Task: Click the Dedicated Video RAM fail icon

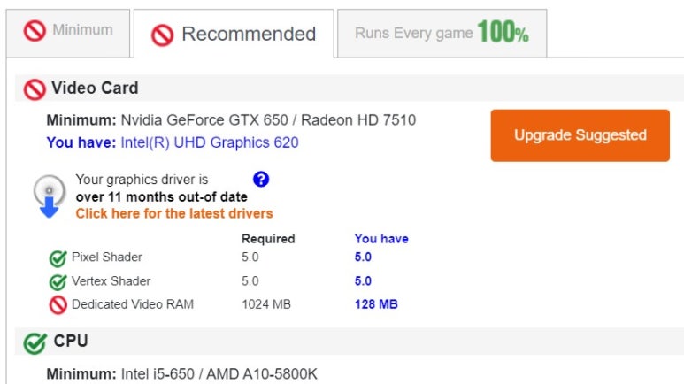Action: point(58,305)
